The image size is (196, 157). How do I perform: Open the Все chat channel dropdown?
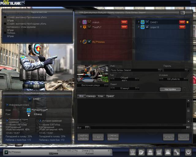(x=87, y=128)
